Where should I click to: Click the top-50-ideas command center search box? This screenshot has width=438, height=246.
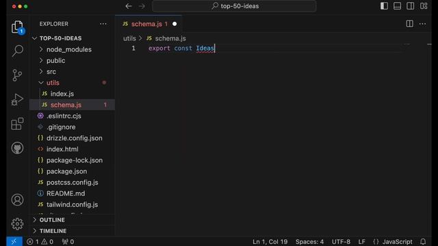[x=234, y=6]
